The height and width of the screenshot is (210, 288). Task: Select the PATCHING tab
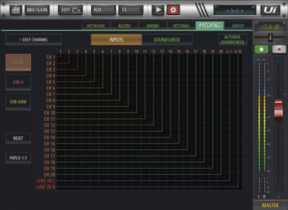tap(210, 25)
